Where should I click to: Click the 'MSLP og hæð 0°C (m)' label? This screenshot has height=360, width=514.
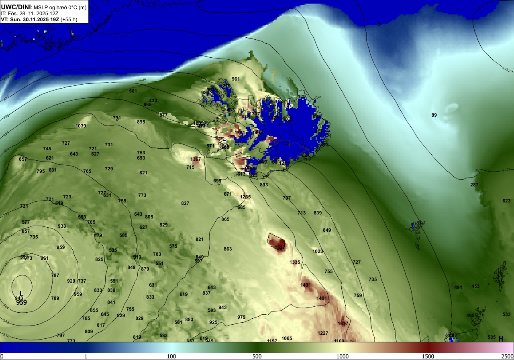coord(60,7)
